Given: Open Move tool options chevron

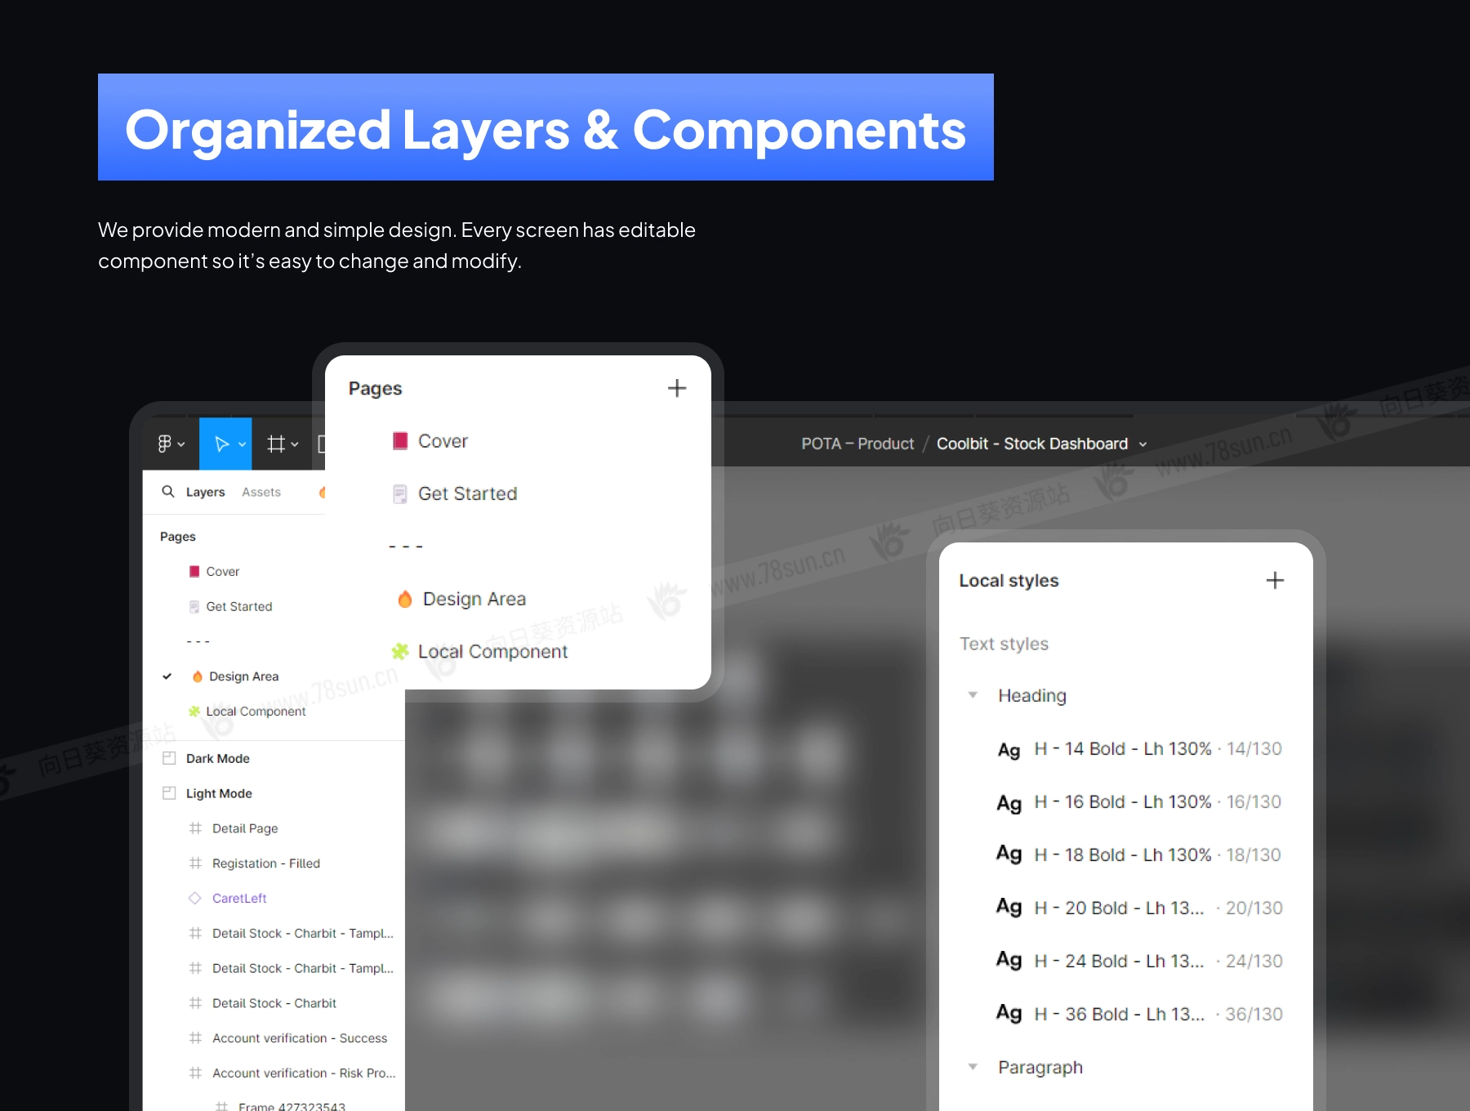Looking at the screenshot, I should click(243, 444).
